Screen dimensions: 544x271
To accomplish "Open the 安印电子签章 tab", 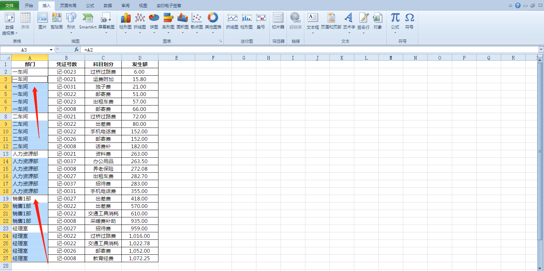I will tap(169, 5).
